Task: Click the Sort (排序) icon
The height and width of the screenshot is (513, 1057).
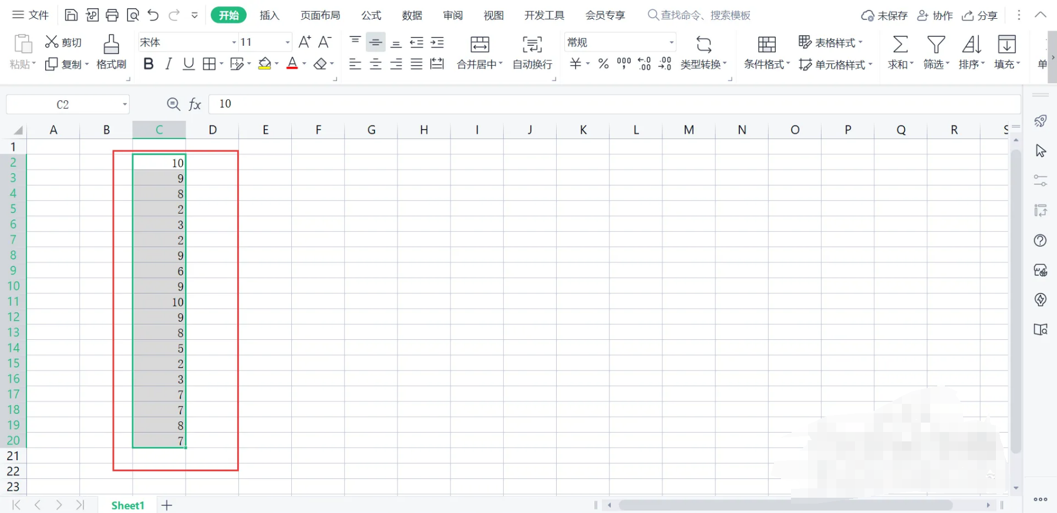Action: point(971,45)
